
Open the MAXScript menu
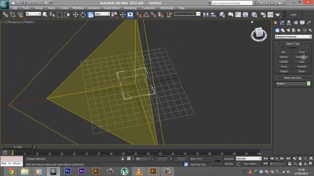pos(167,8)
